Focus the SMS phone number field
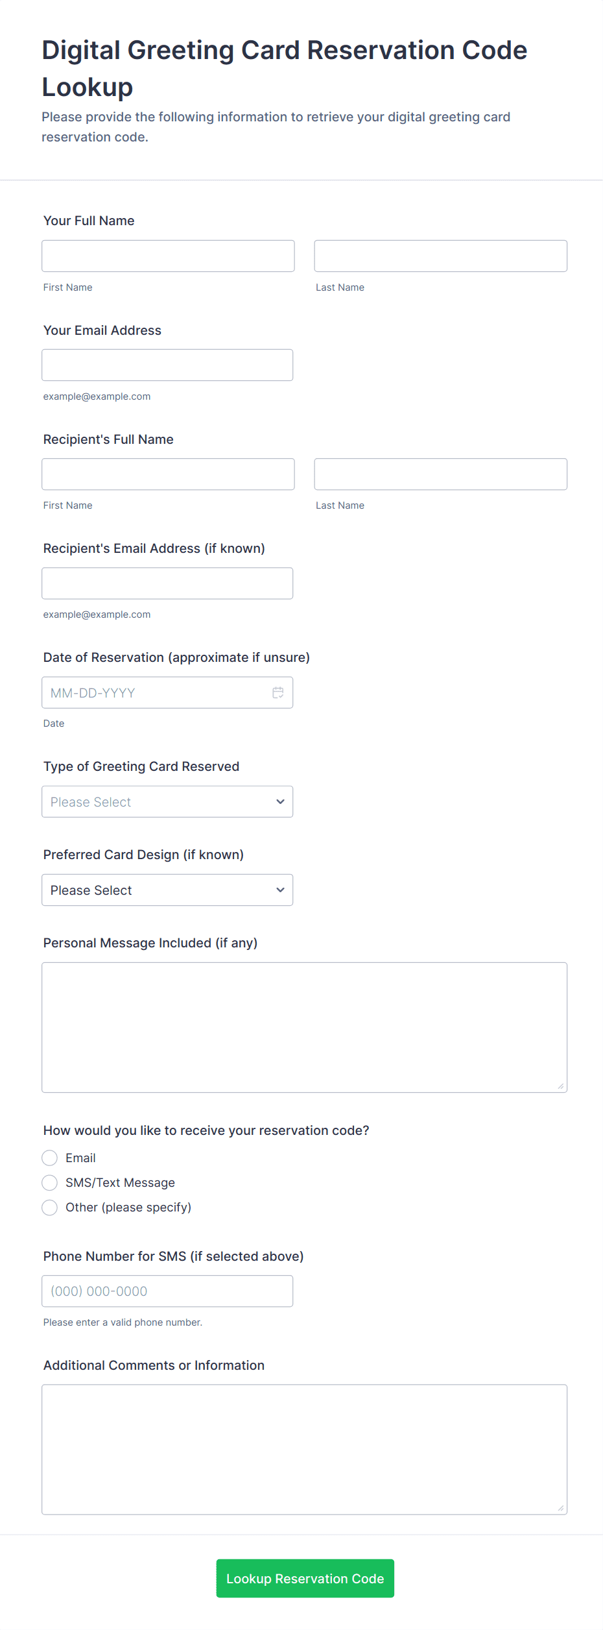The height and width of the screenshot is (1630, 603). [x=167, y=1291]
